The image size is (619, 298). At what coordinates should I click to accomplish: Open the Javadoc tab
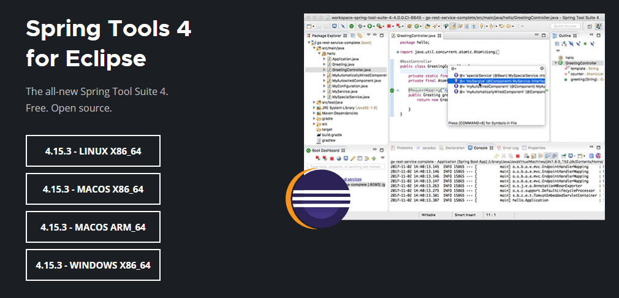tap(426, 148)
